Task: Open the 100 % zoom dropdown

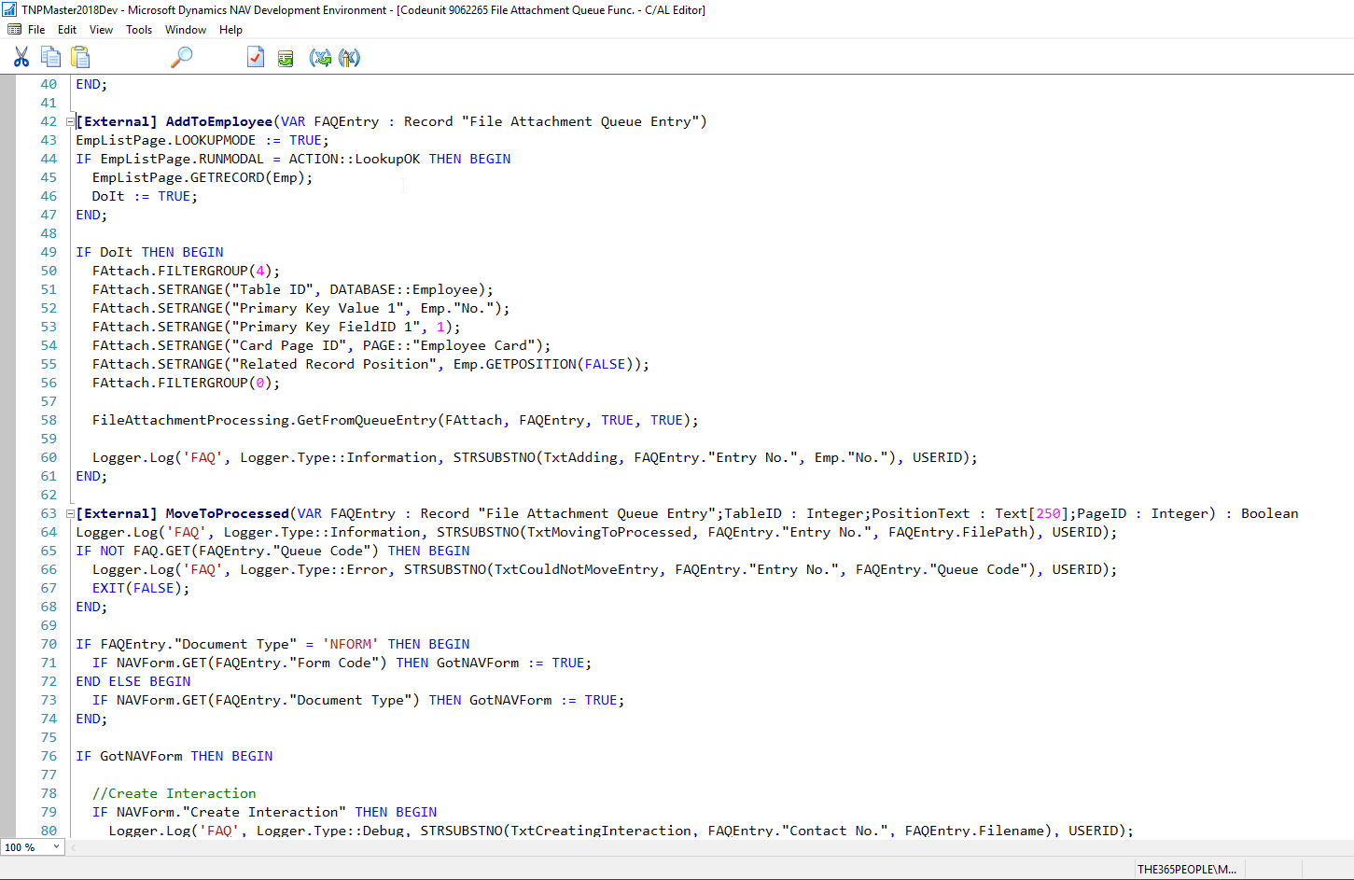Action: 56,847
